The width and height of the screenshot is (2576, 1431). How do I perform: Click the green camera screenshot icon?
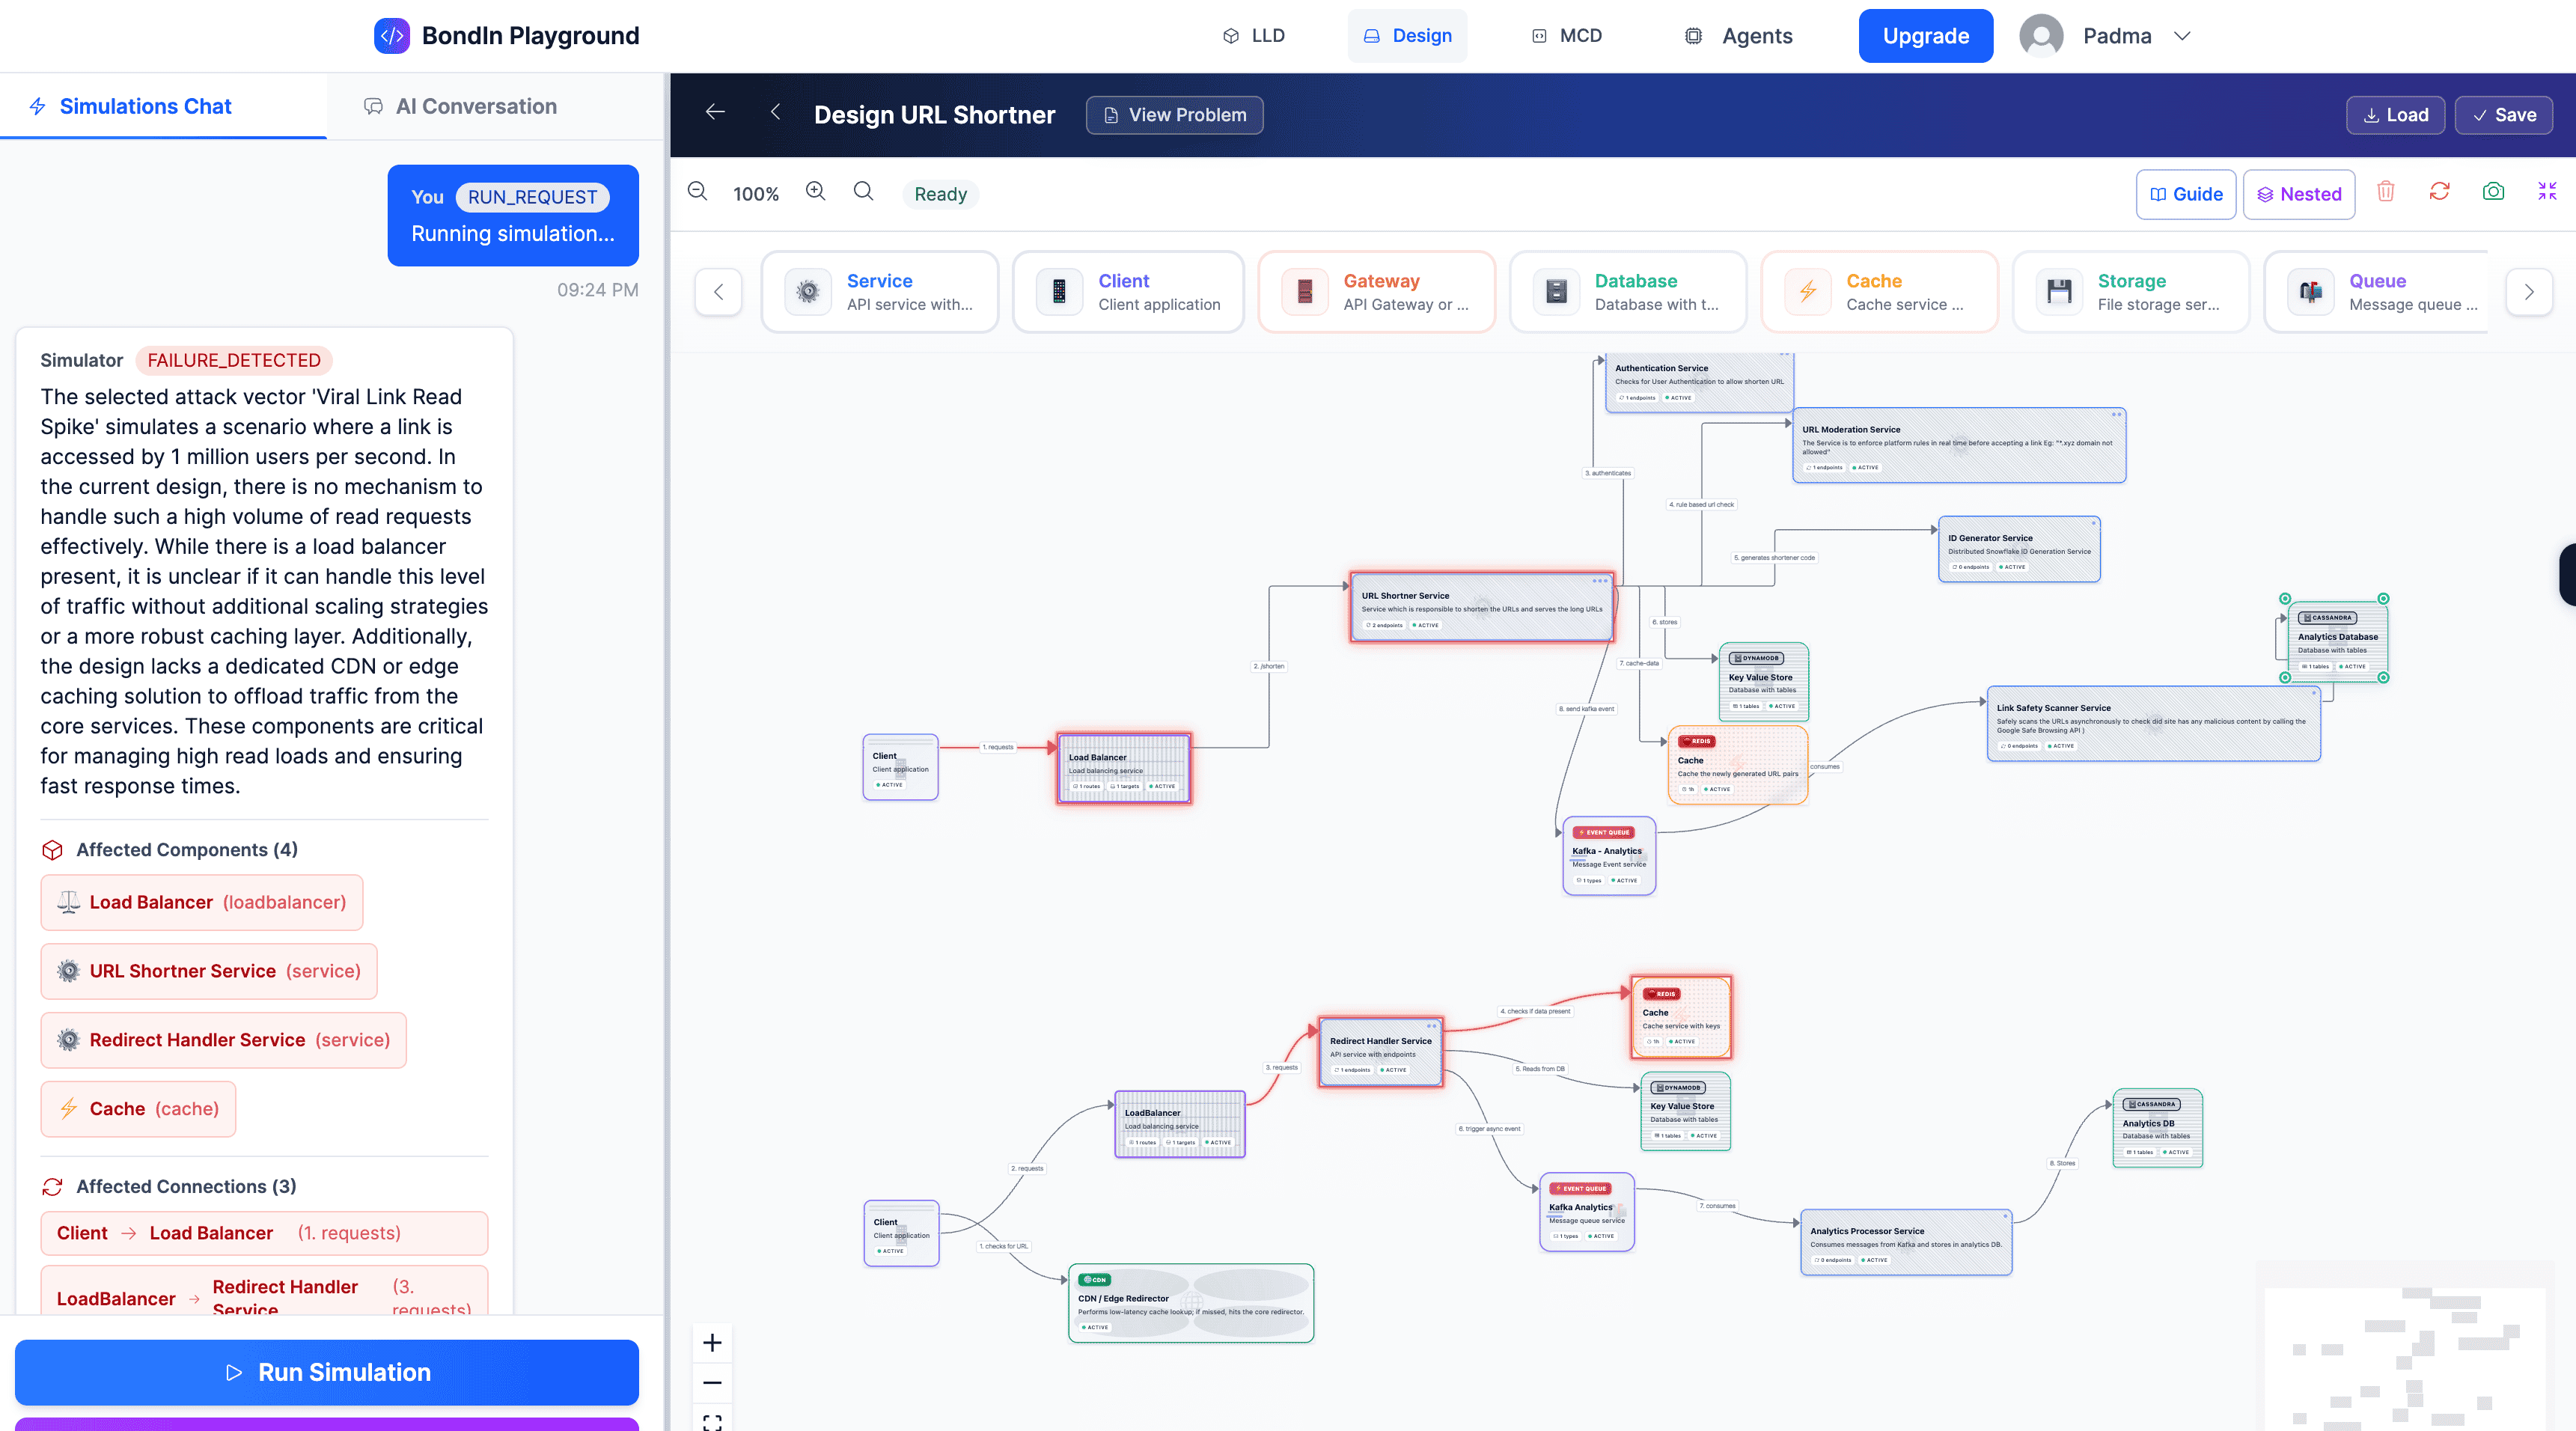tap(2493, 192)
